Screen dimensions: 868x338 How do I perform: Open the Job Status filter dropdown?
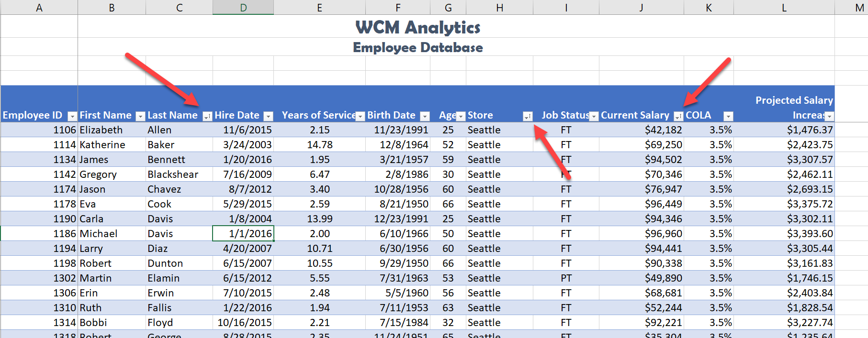click(x=594, y=116)
